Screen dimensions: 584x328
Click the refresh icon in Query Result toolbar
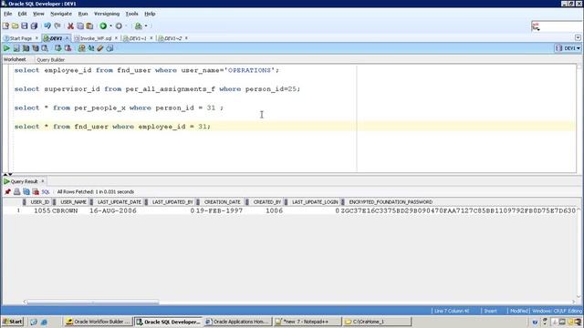pyautogui.click(x=26, y=192)
